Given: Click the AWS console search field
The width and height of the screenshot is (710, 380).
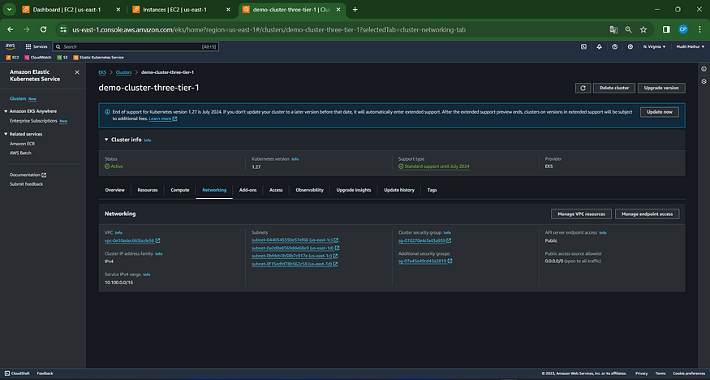Looking at the screenshot, I should click(136, 46).
